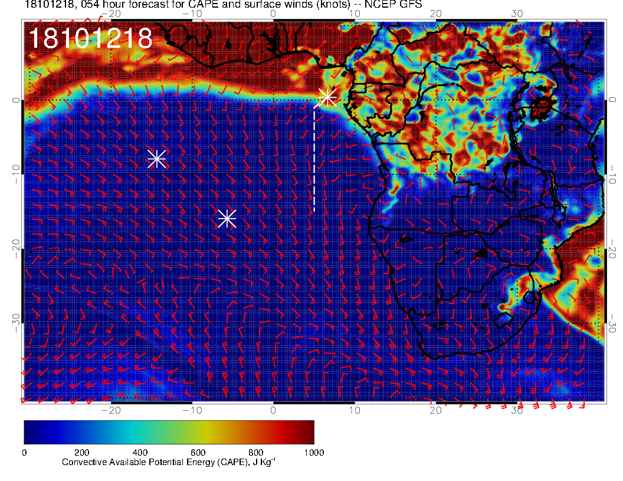Image resolution: width=623 pixels, height=481 pixels.
Task: Click the white asterisk marker at the equator coast
Action: pos(327,97)
